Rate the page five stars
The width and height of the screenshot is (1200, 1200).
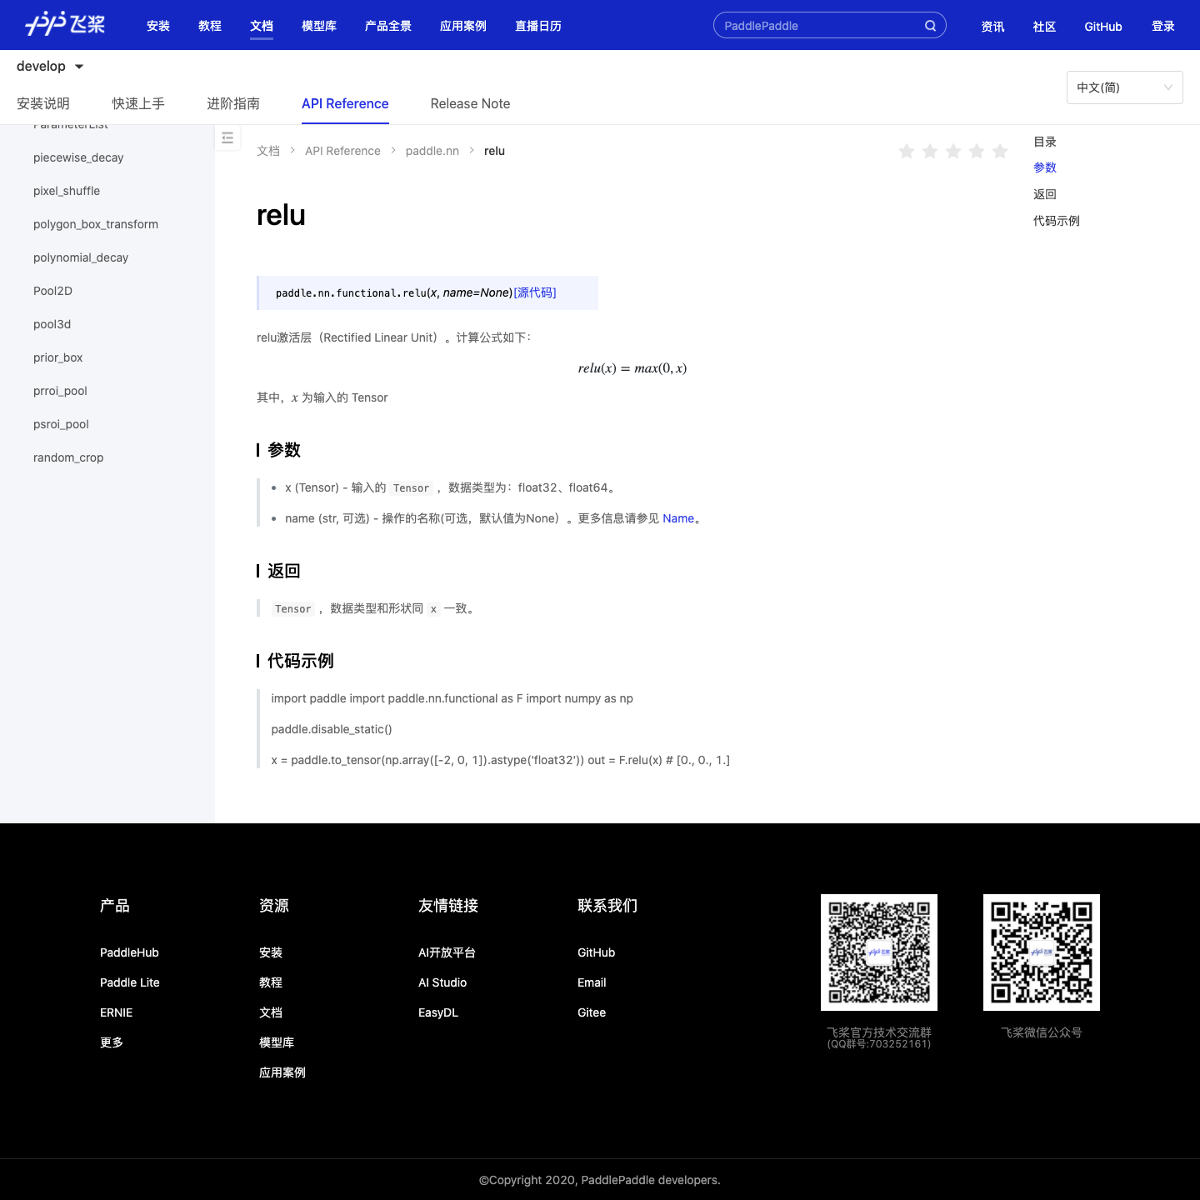pyautogui.click(x=1000, y=151)
